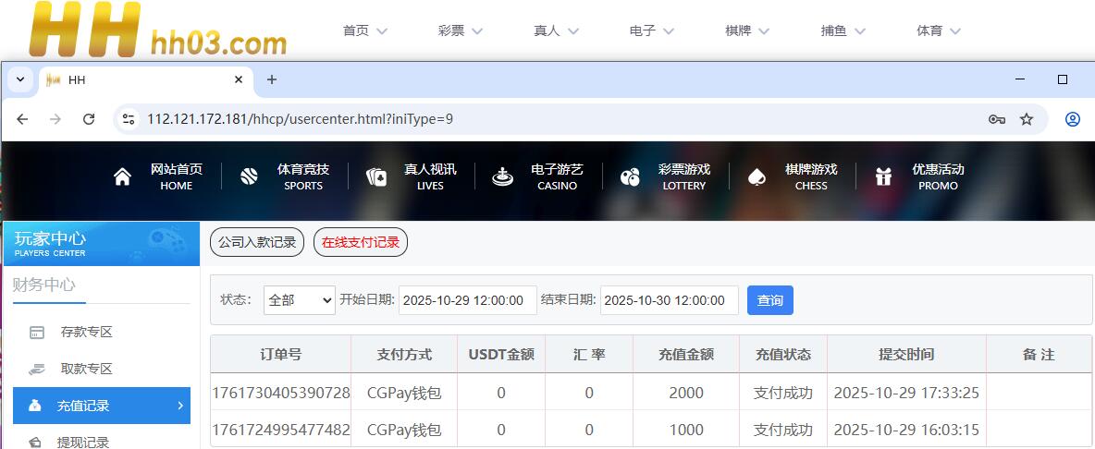Select the spade icon for 棋牌游戏
The height and width of the screenshot is (449, 1095).
tap(757, 176)
